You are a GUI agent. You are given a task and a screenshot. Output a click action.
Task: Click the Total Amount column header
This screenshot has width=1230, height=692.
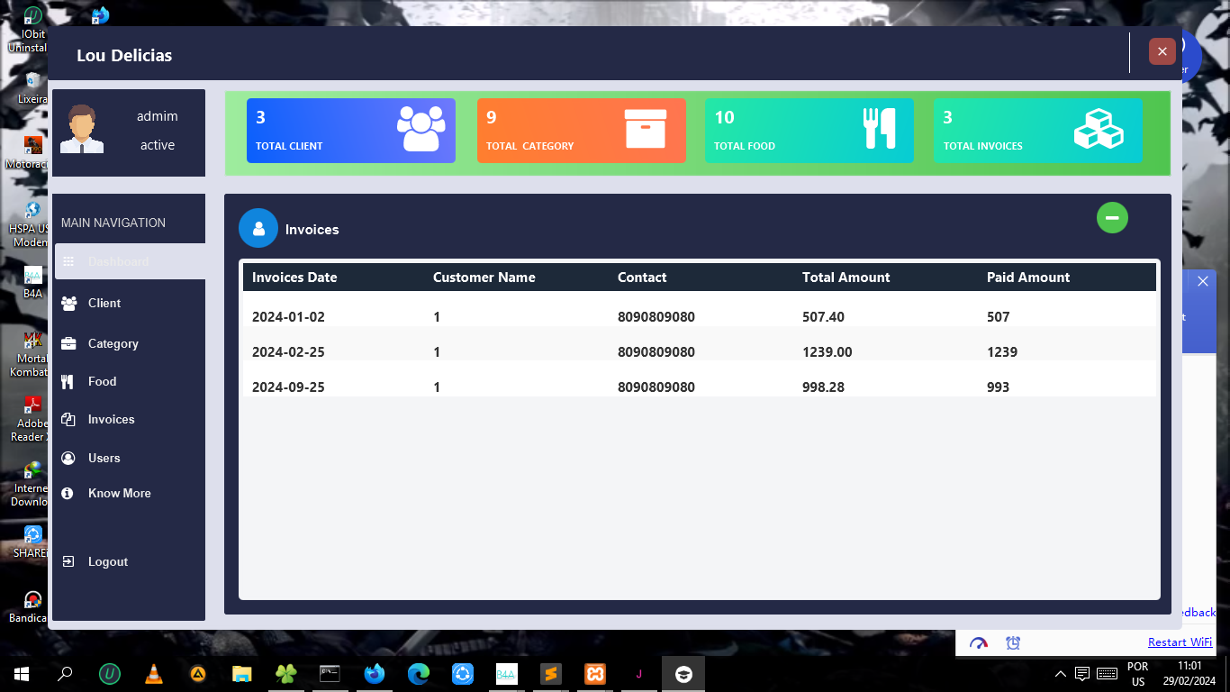click(846, 278)
